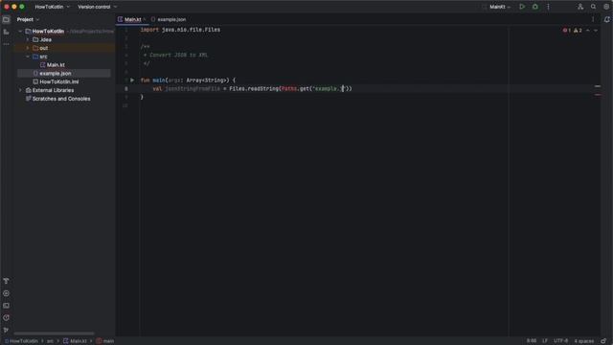This screenshot has height=345, width=613.
Task: Open the account profile icon
Action: tap(580, 7)
